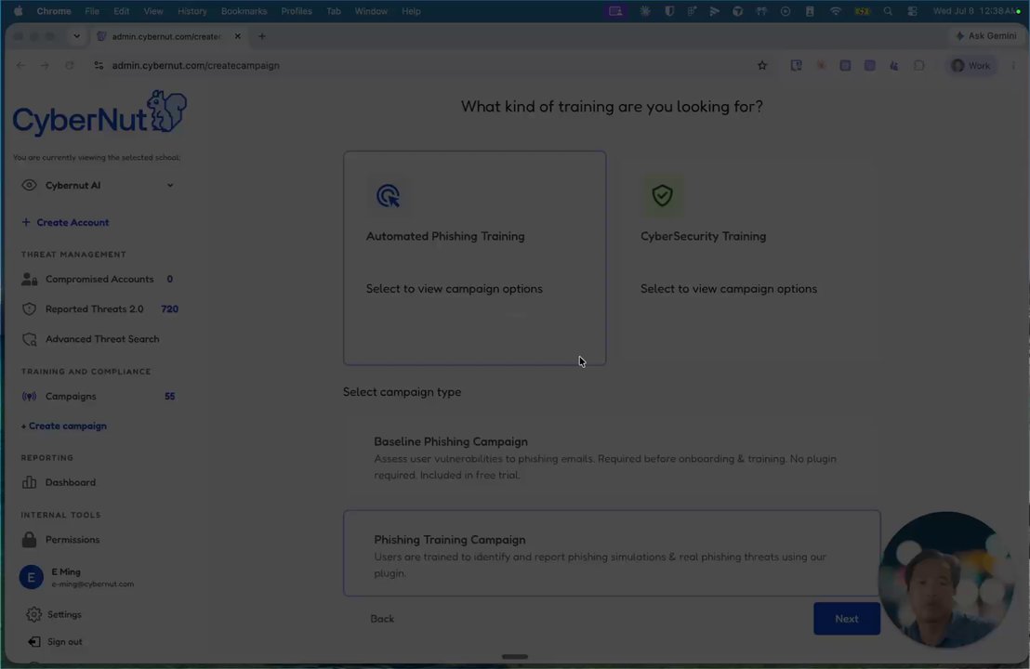Choose Phishing Training Campaign option
This screenshot has width=1030, height=669.
(612, 554)
